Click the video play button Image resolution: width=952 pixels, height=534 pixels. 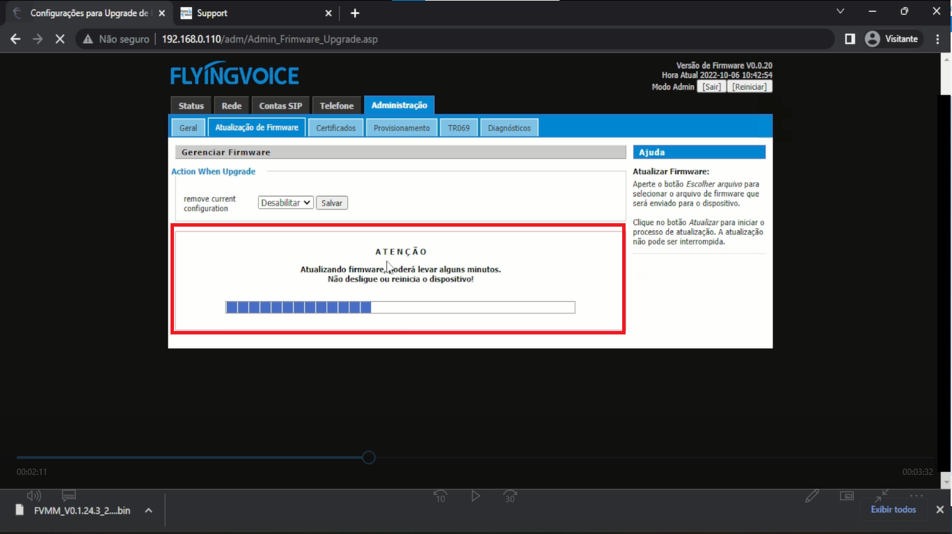point(475,496)
